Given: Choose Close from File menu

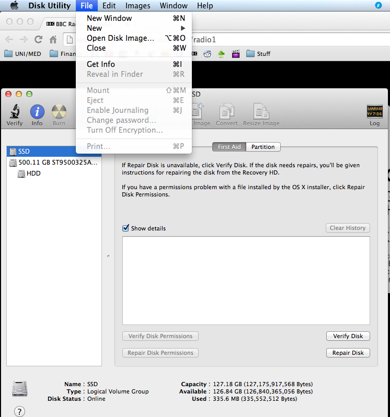Looking at the screenshot, I should [134, 48].
